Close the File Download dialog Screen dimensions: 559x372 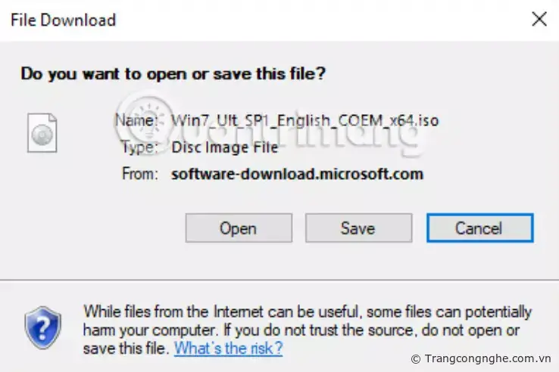tap(539, 20)
